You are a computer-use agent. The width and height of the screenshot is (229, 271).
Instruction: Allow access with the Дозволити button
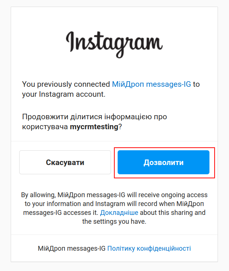click(163, 162)
